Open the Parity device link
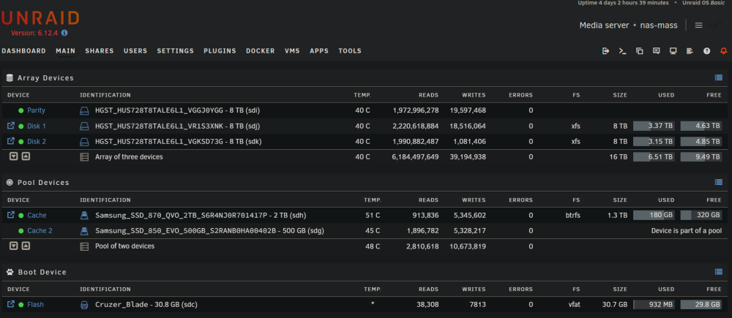 coord(36,110)
